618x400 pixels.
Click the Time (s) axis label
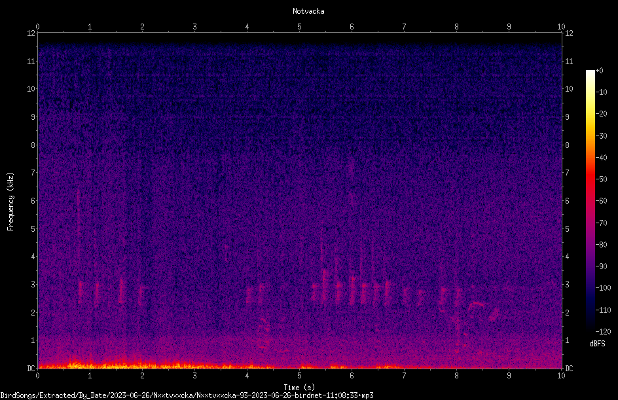click(299, 388)
